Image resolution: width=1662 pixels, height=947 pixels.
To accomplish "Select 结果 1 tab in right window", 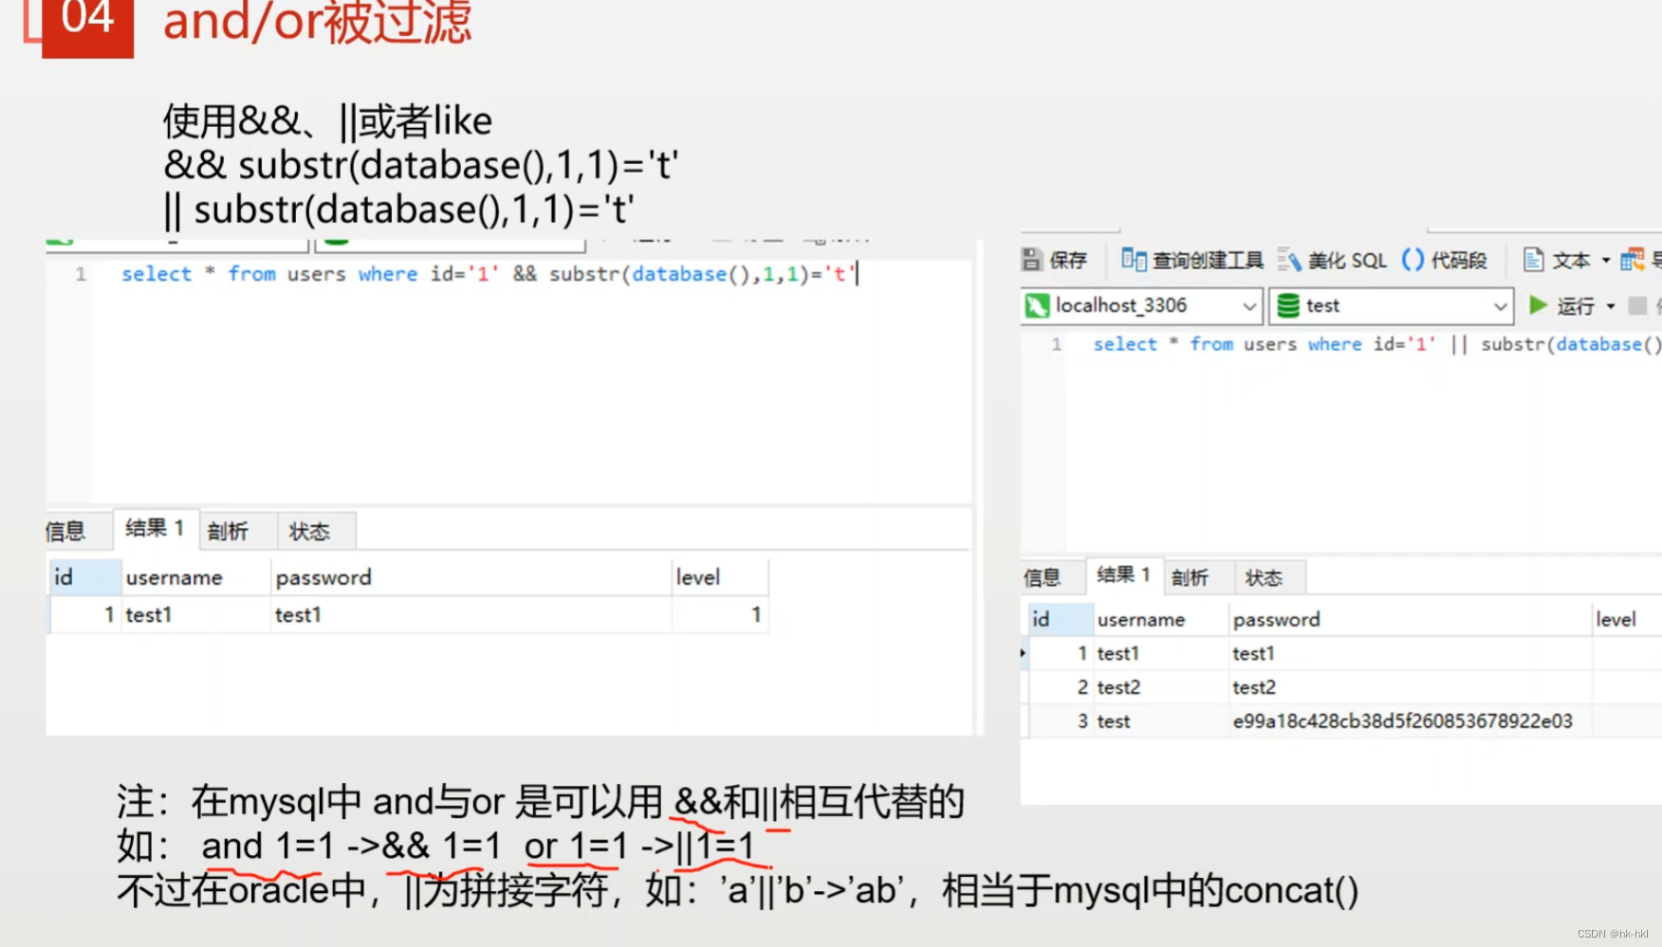I will point(1123,574).
